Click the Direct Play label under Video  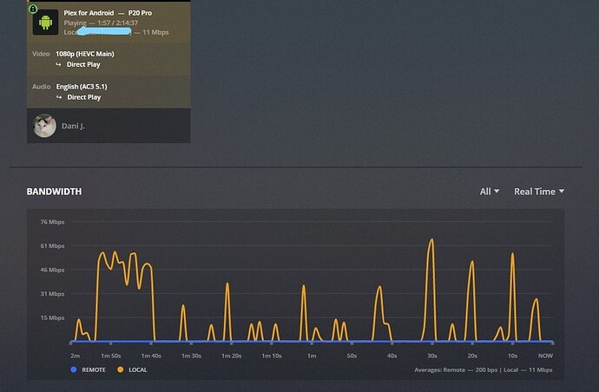coord(83,64)
